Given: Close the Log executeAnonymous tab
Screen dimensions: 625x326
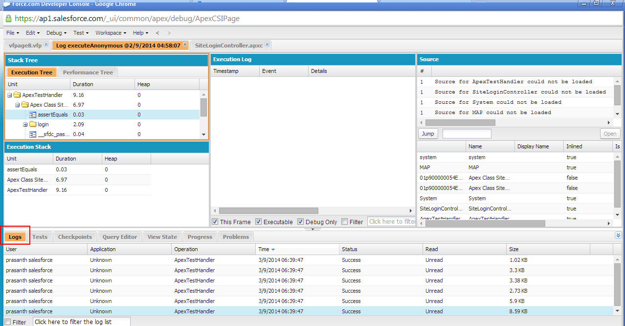Looking at the screenshot, I should 185,45.
